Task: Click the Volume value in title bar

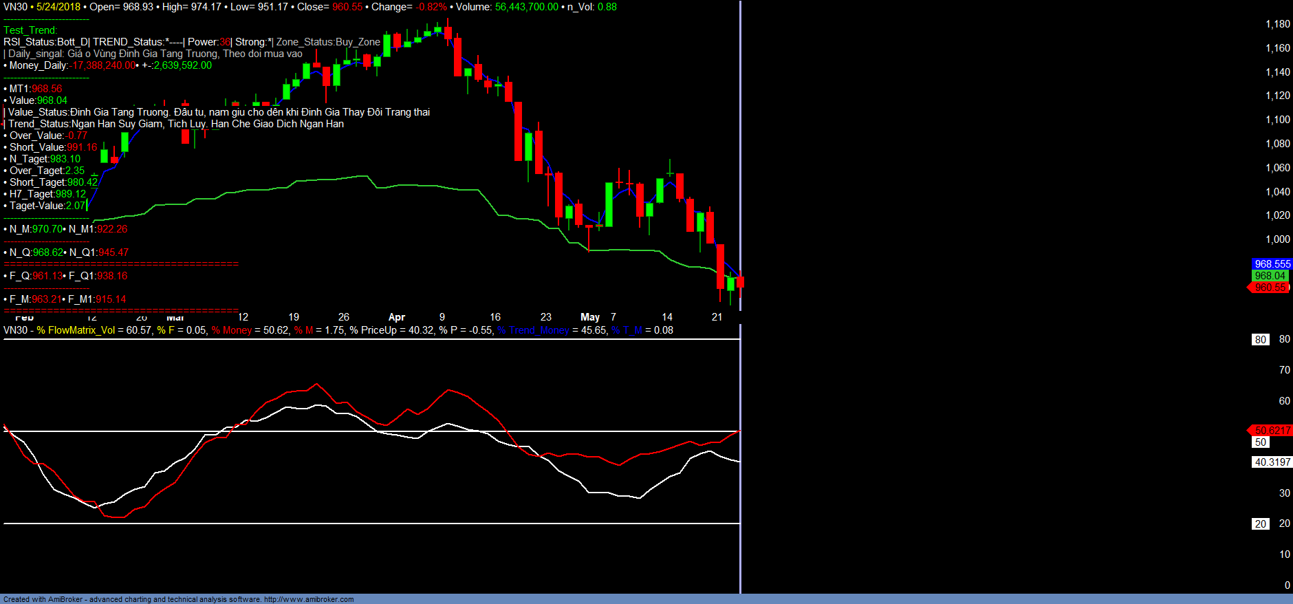Action: pos(526,7)
